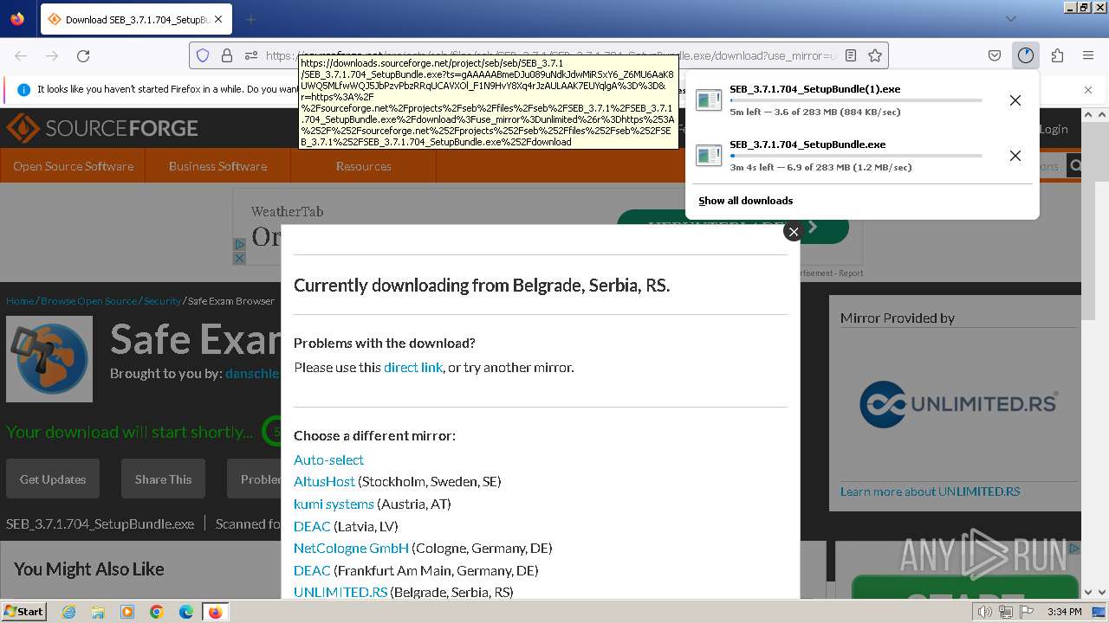Open File Explorer folder from taskbar
This screenshot has height=623, width=1109.
98,612
